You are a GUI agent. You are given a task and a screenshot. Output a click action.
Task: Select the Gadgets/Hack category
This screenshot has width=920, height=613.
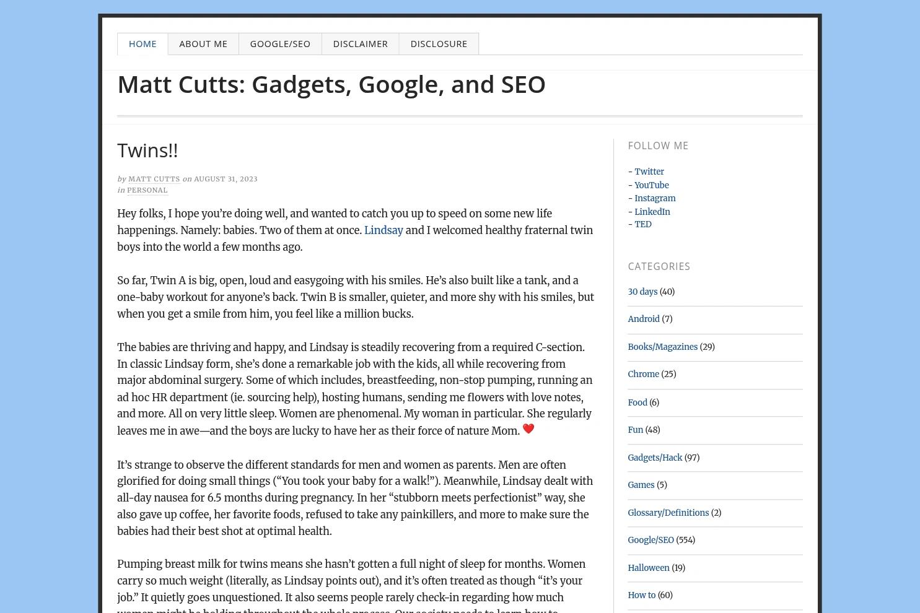coord(655,458)
